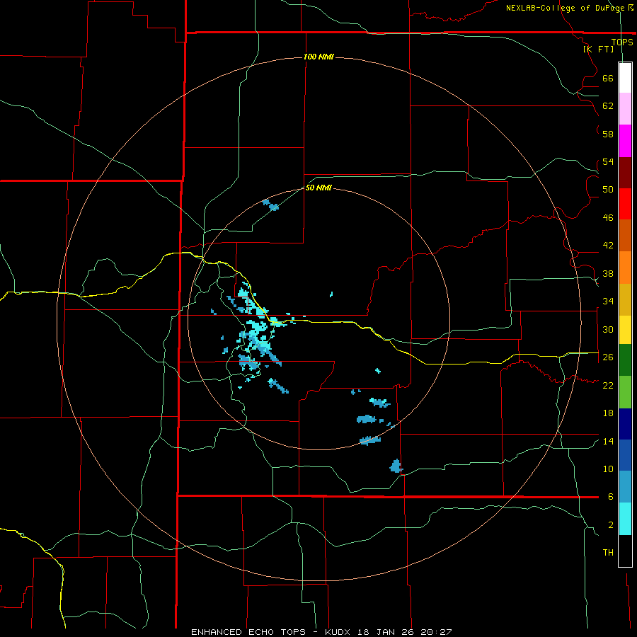Click the magenta 58 kft legend swatch
637x637 pixels.
[625, 141]
